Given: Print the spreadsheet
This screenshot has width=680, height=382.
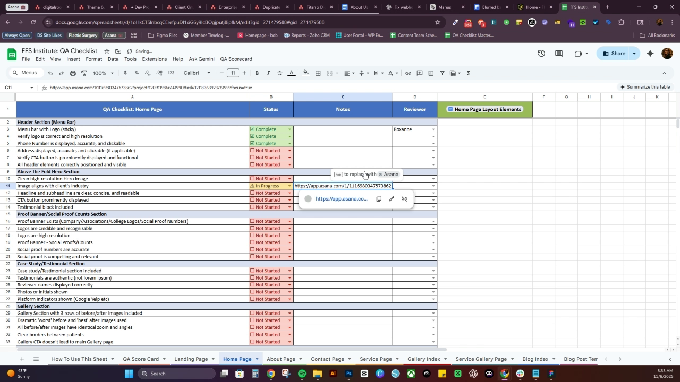Looking at the screenshot, I should [73, 73].
